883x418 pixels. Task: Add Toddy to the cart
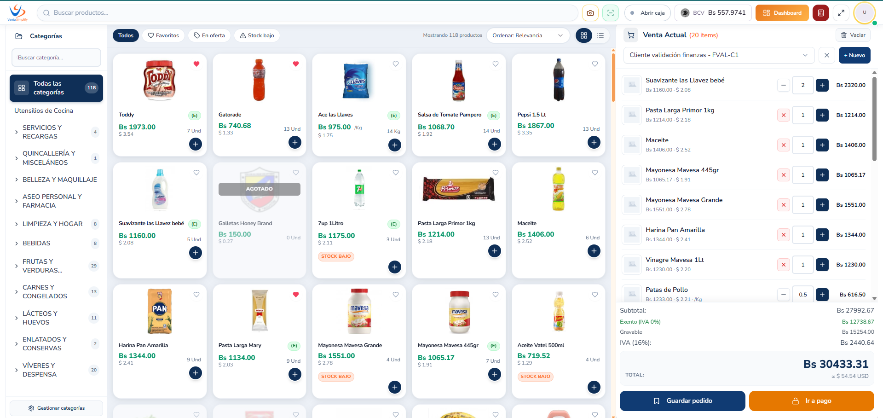tap(196, 144)
